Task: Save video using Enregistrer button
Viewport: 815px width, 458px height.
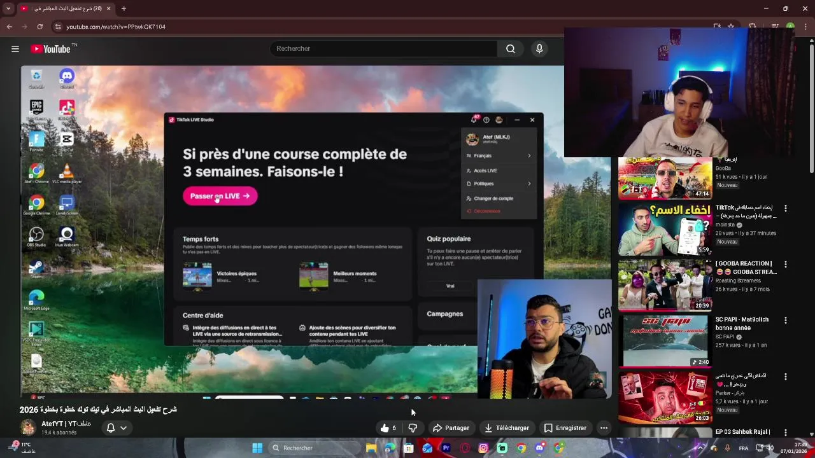Action: click(x=565, y=428)
